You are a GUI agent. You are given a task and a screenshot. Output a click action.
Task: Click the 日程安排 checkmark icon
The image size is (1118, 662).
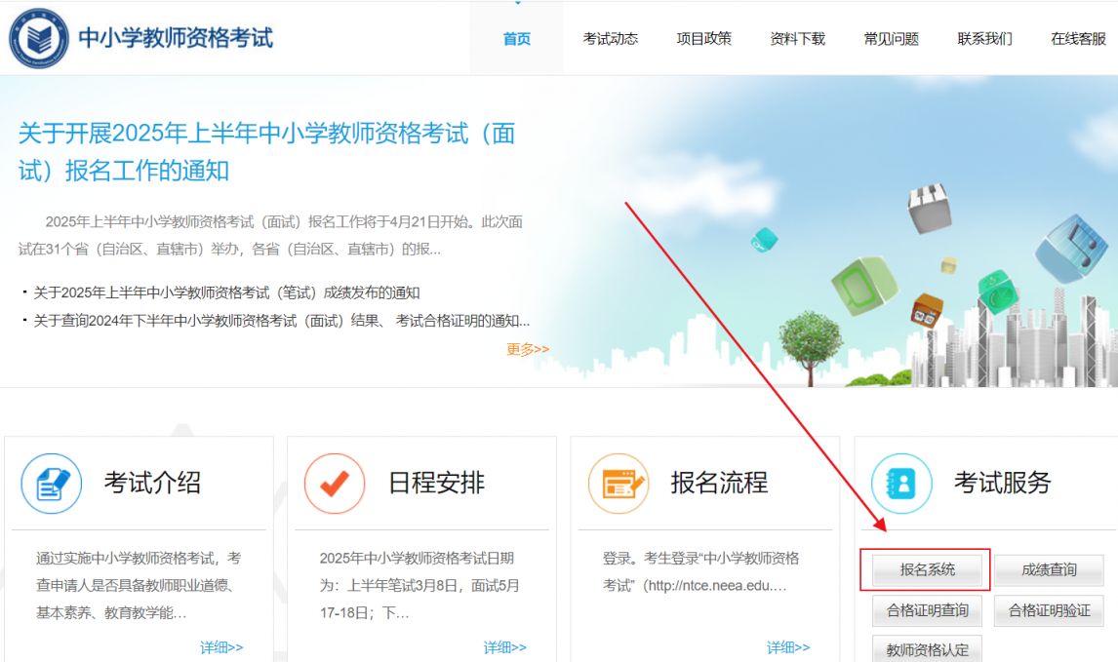(x=335, y=484)
